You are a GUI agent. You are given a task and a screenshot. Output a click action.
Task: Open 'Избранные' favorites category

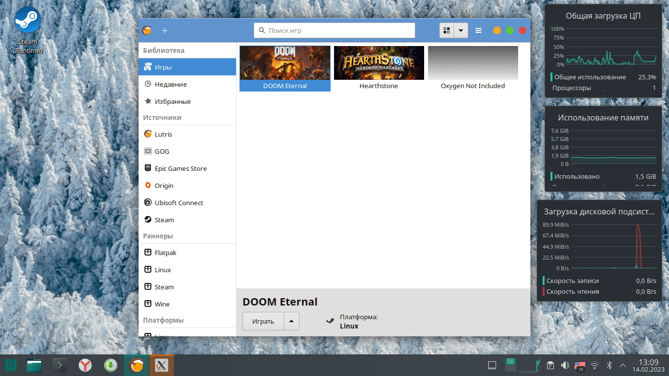point(187,101)
